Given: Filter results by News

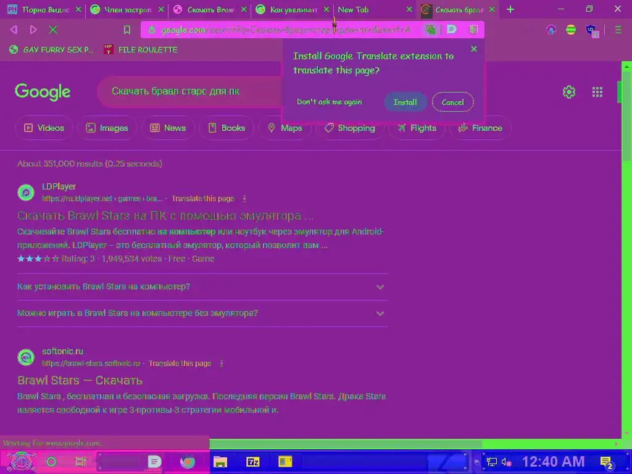Looking at the screenshot, I should tap(168, 128).
